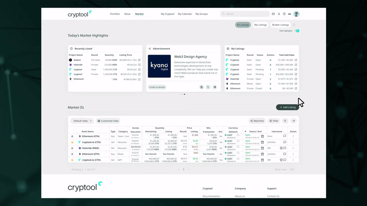Open My Listings Ethereum Closed $0 / $5,000 link

click(296, 88)
